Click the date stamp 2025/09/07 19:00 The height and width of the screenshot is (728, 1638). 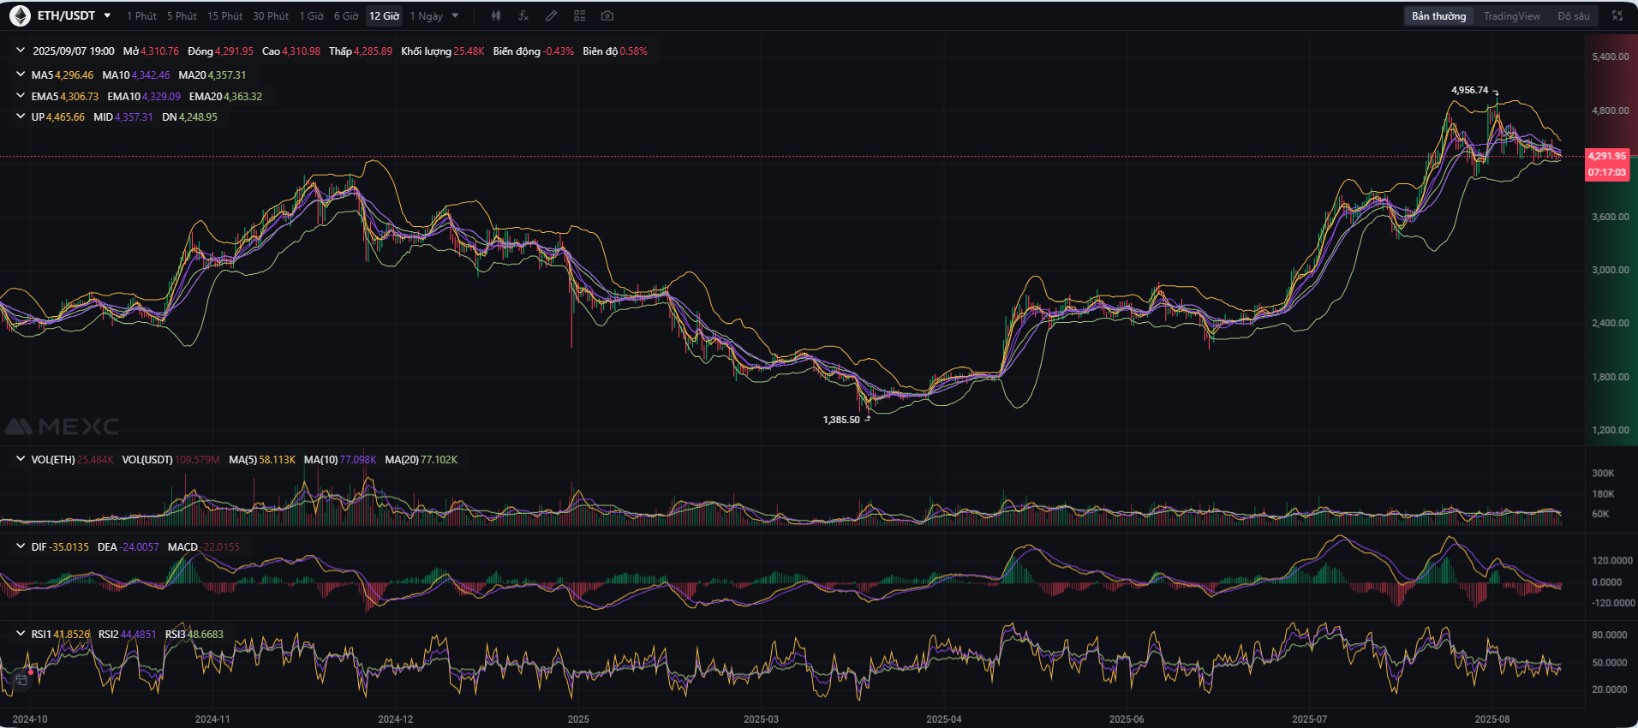(74, 51)
